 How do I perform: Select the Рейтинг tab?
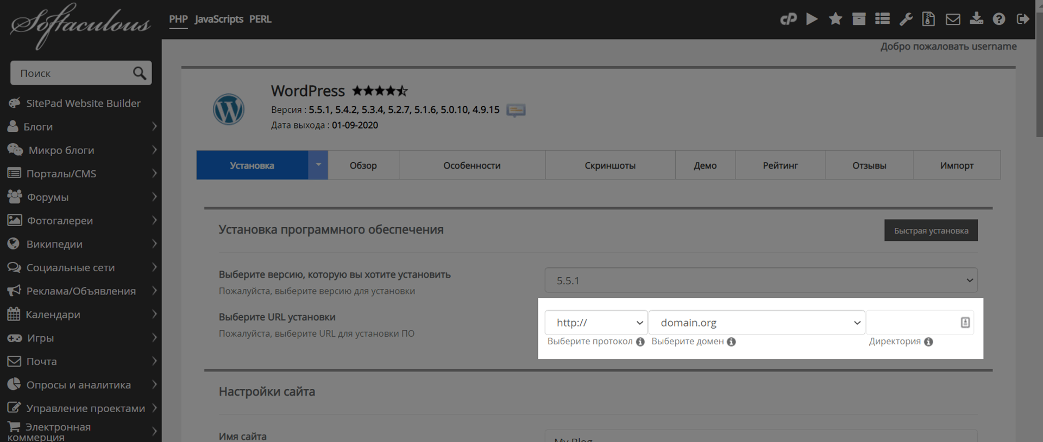780,165
